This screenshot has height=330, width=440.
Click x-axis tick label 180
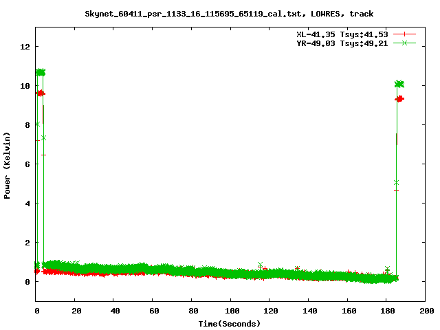click(x=388, y=311)
